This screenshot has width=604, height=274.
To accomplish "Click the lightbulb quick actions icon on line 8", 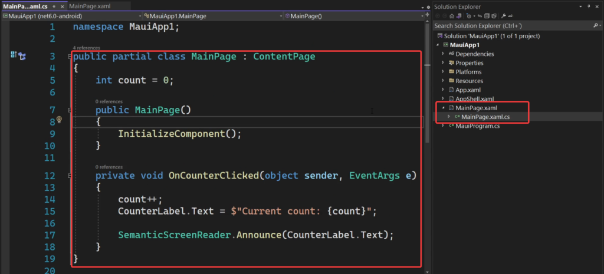I will click(x=60, y=120).
